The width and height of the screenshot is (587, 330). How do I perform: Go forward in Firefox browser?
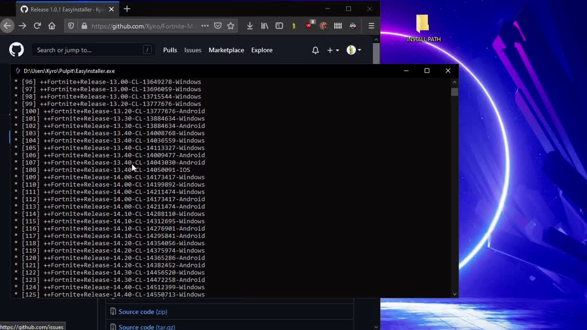(22, 26)
